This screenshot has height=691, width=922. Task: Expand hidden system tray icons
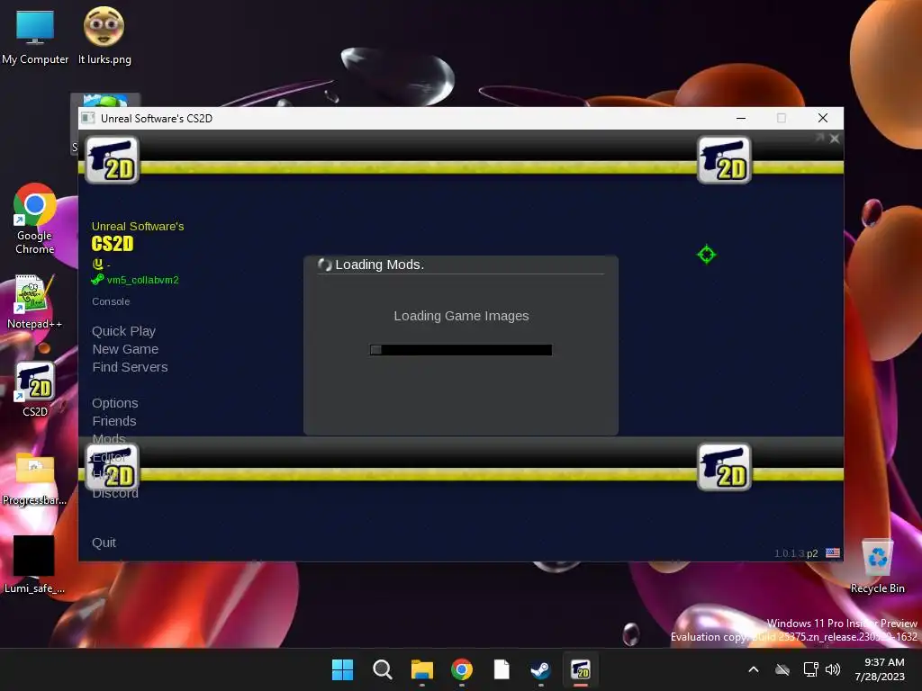(x=754, y=669)
